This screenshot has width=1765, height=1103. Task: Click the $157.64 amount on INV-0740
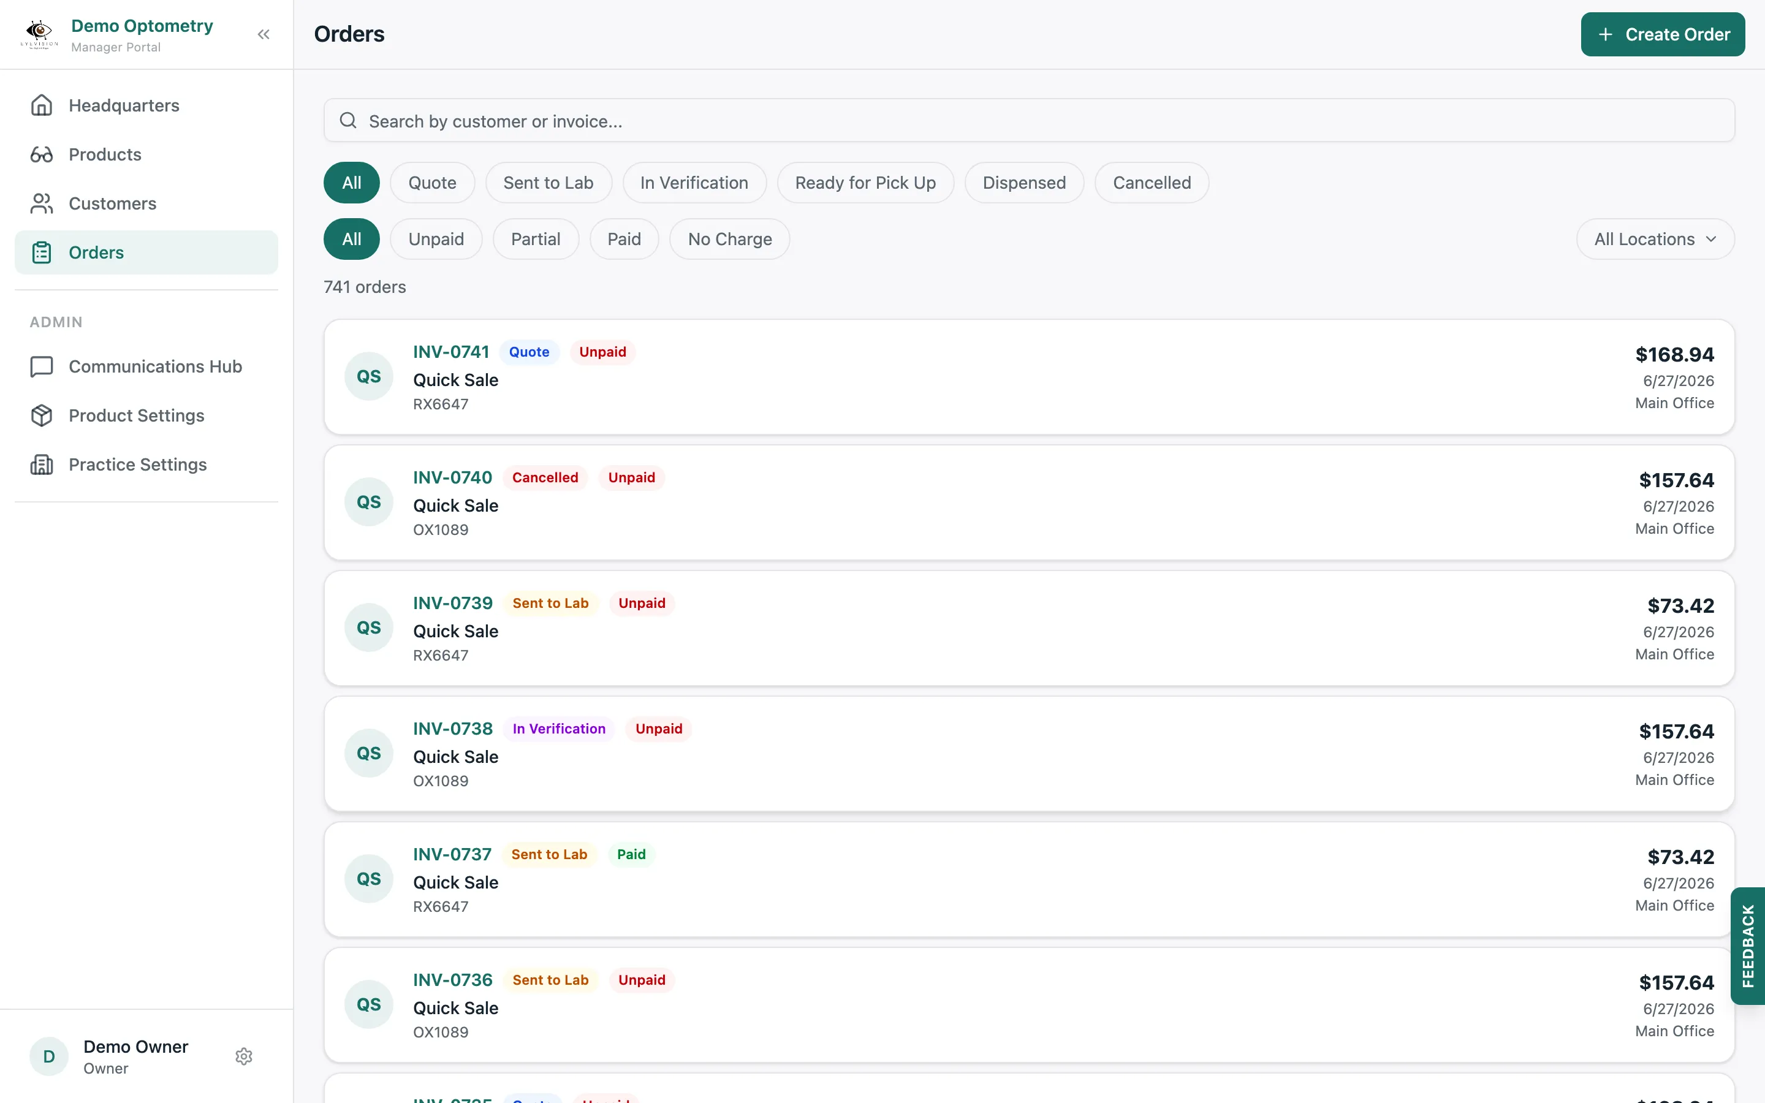(1677, 480)
